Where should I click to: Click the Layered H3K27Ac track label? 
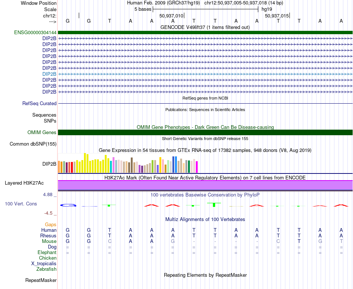pos(24,183)
